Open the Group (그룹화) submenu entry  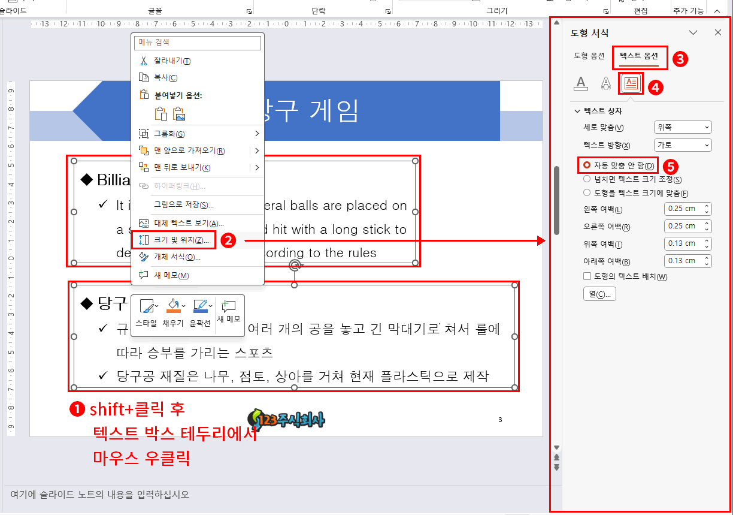[x=198, y=133]
